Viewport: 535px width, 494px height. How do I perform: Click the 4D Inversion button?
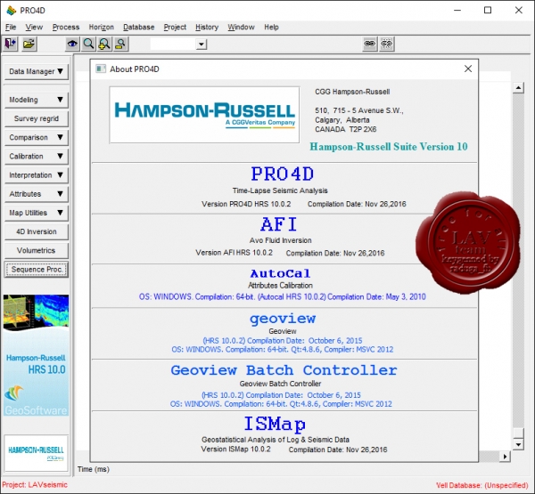(x=37, y=231)
